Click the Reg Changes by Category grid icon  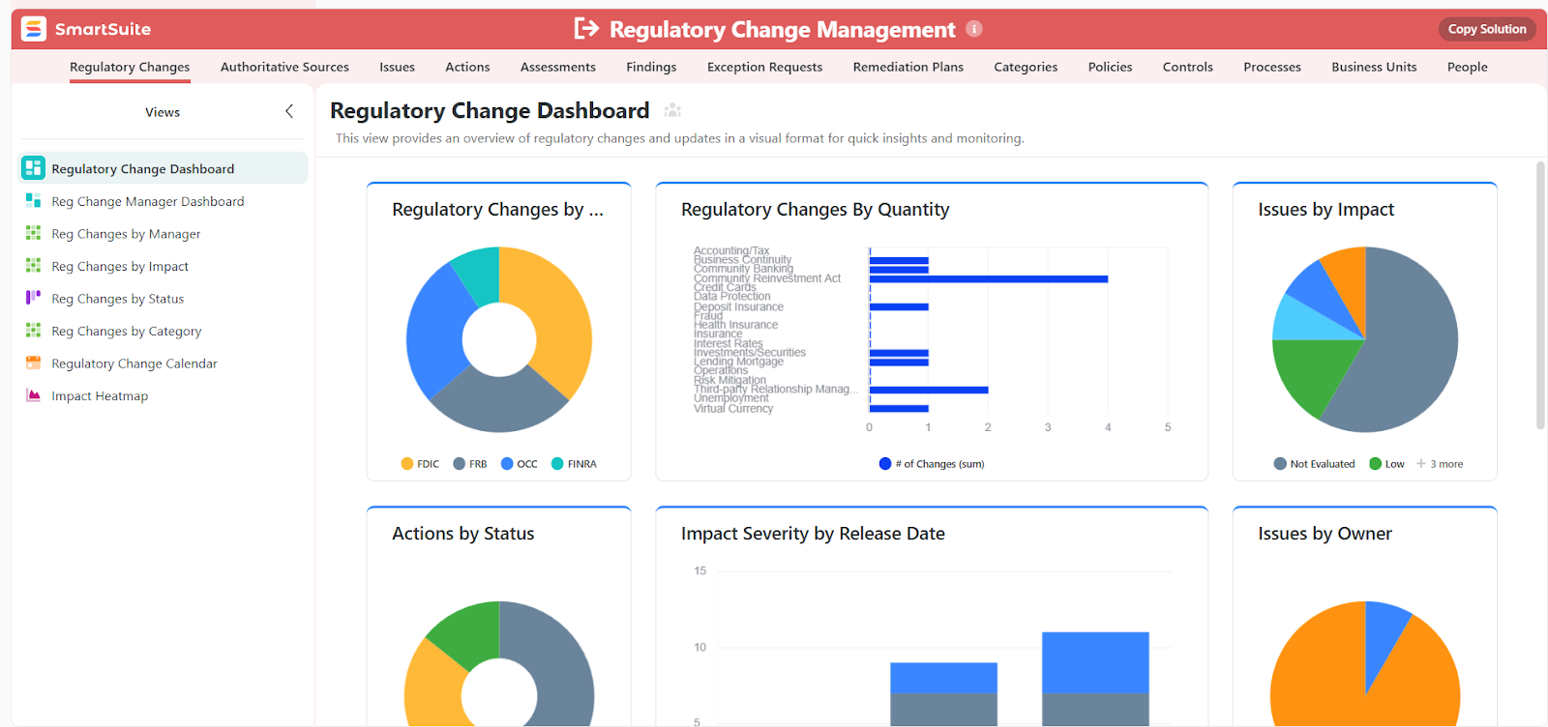(34, 331)
